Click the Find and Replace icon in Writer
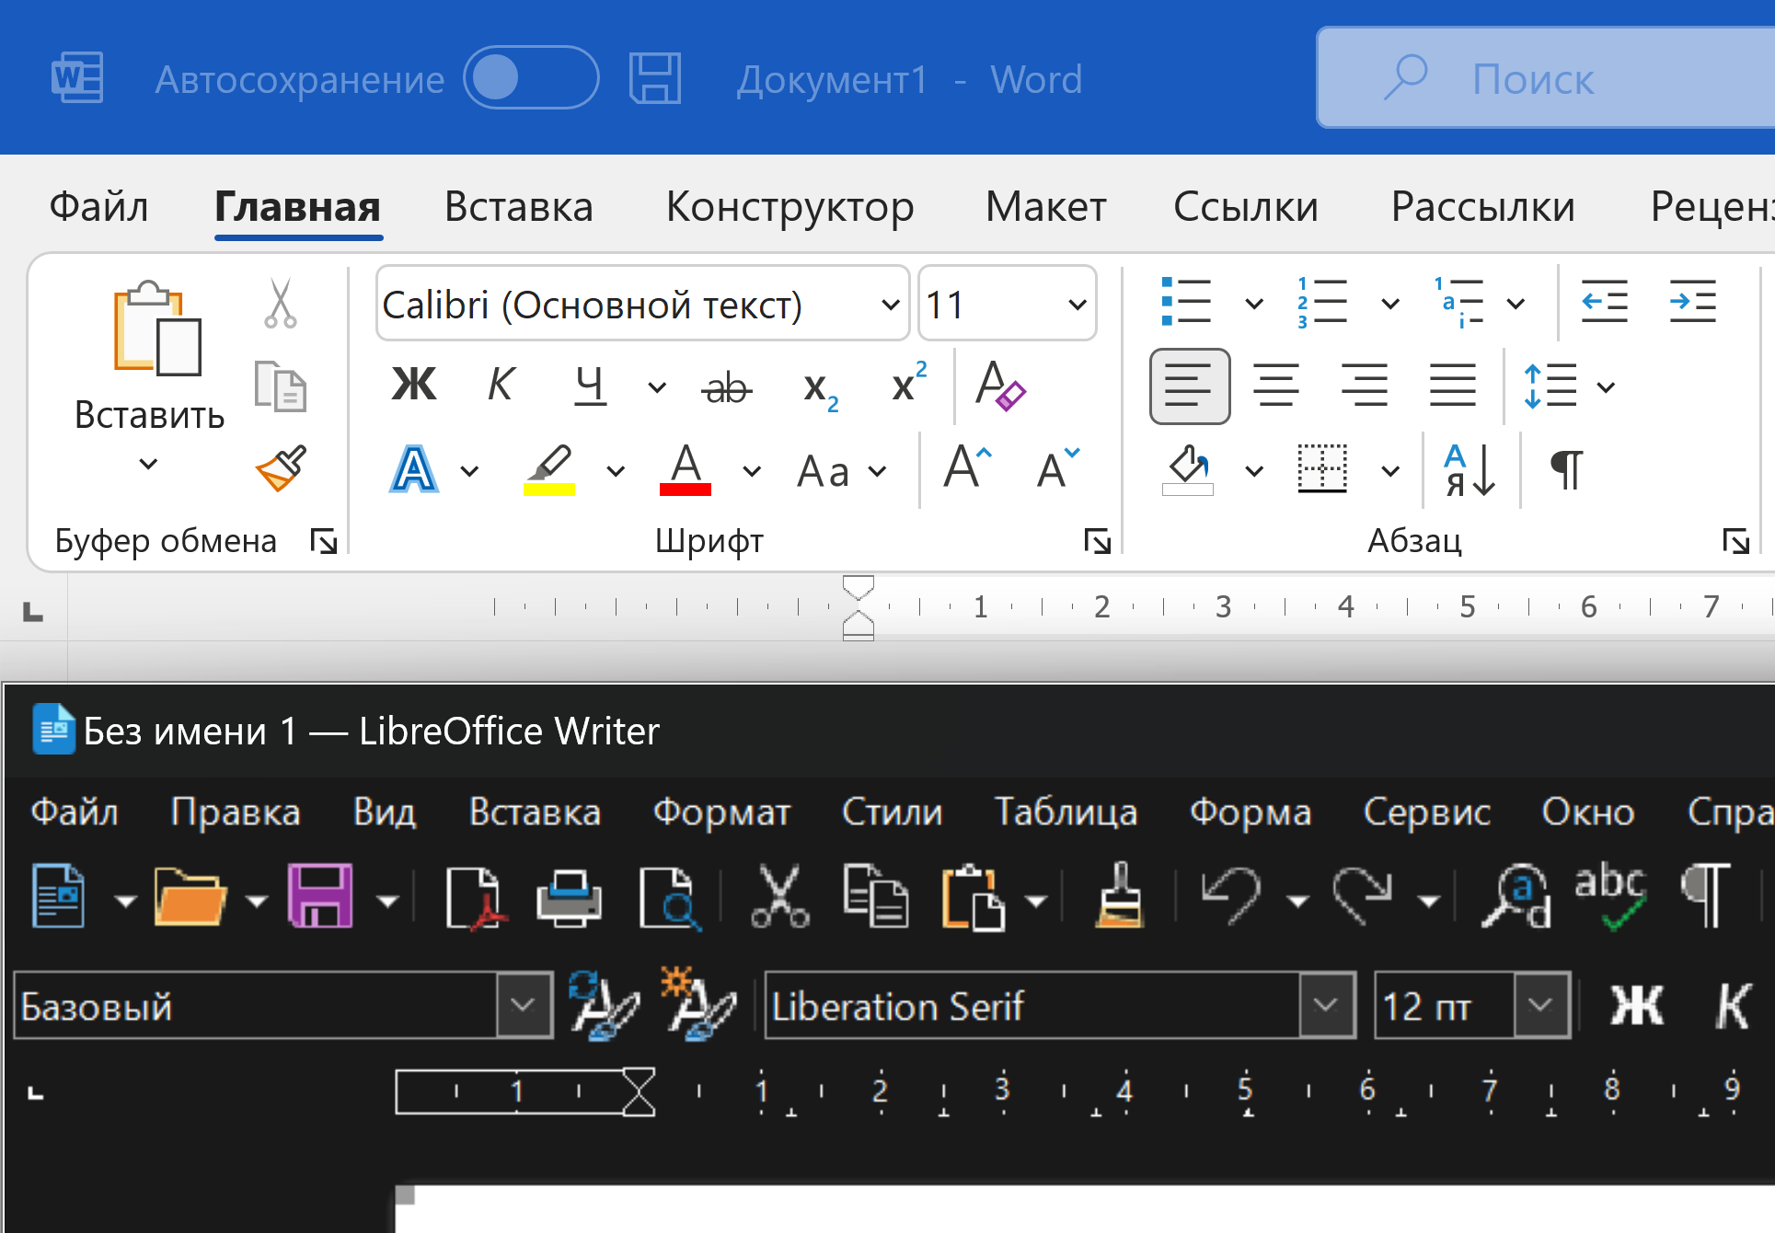 (1516, 896)
